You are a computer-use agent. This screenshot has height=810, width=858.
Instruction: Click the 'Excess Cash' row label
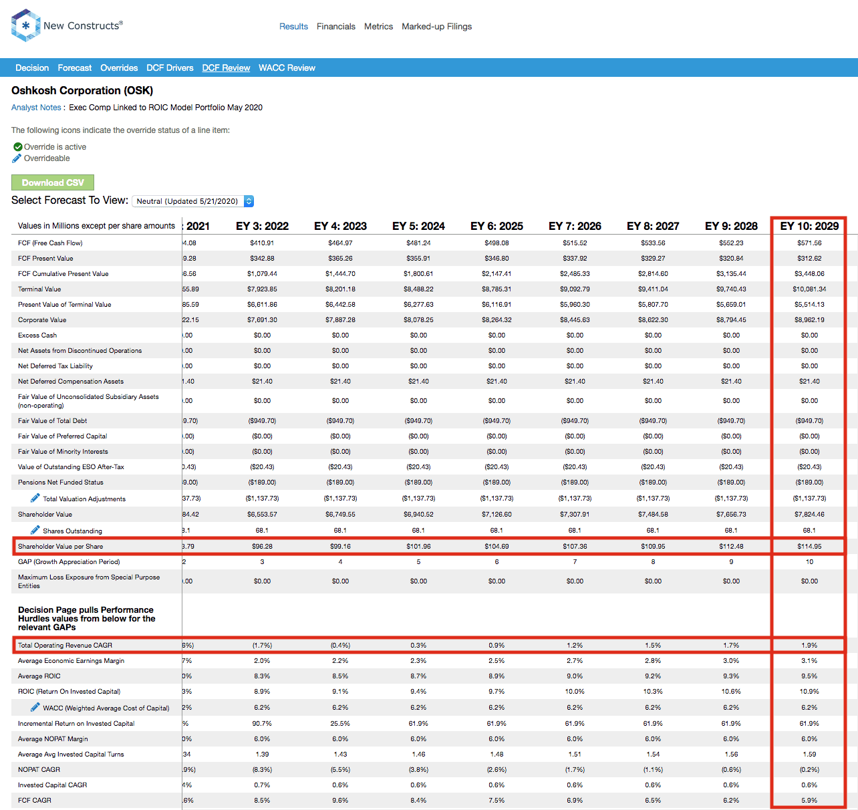pos(37,335)
